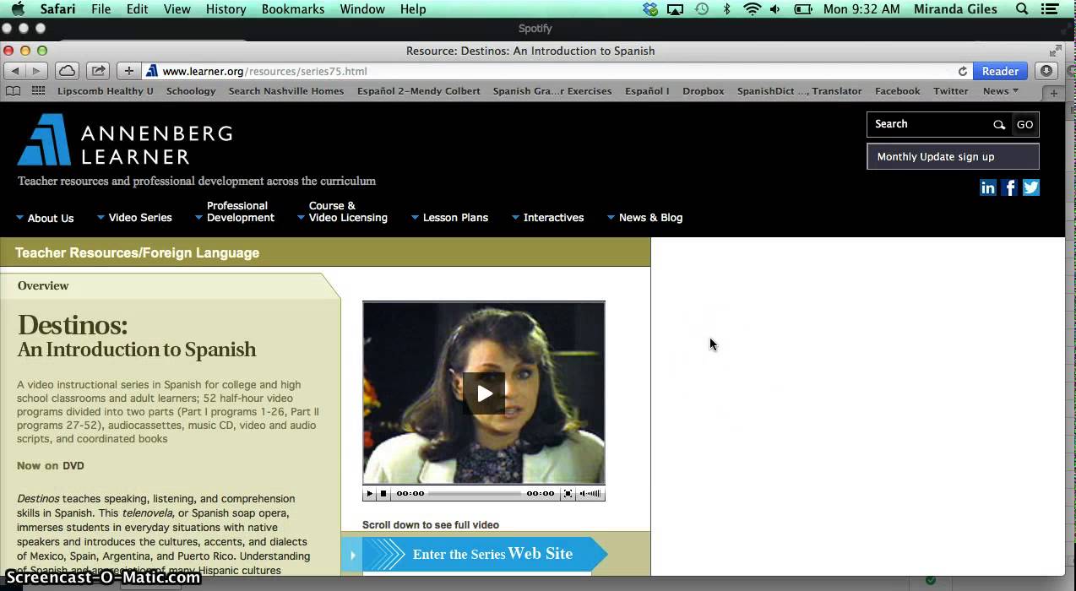Open the Help menu

[413, 9]
